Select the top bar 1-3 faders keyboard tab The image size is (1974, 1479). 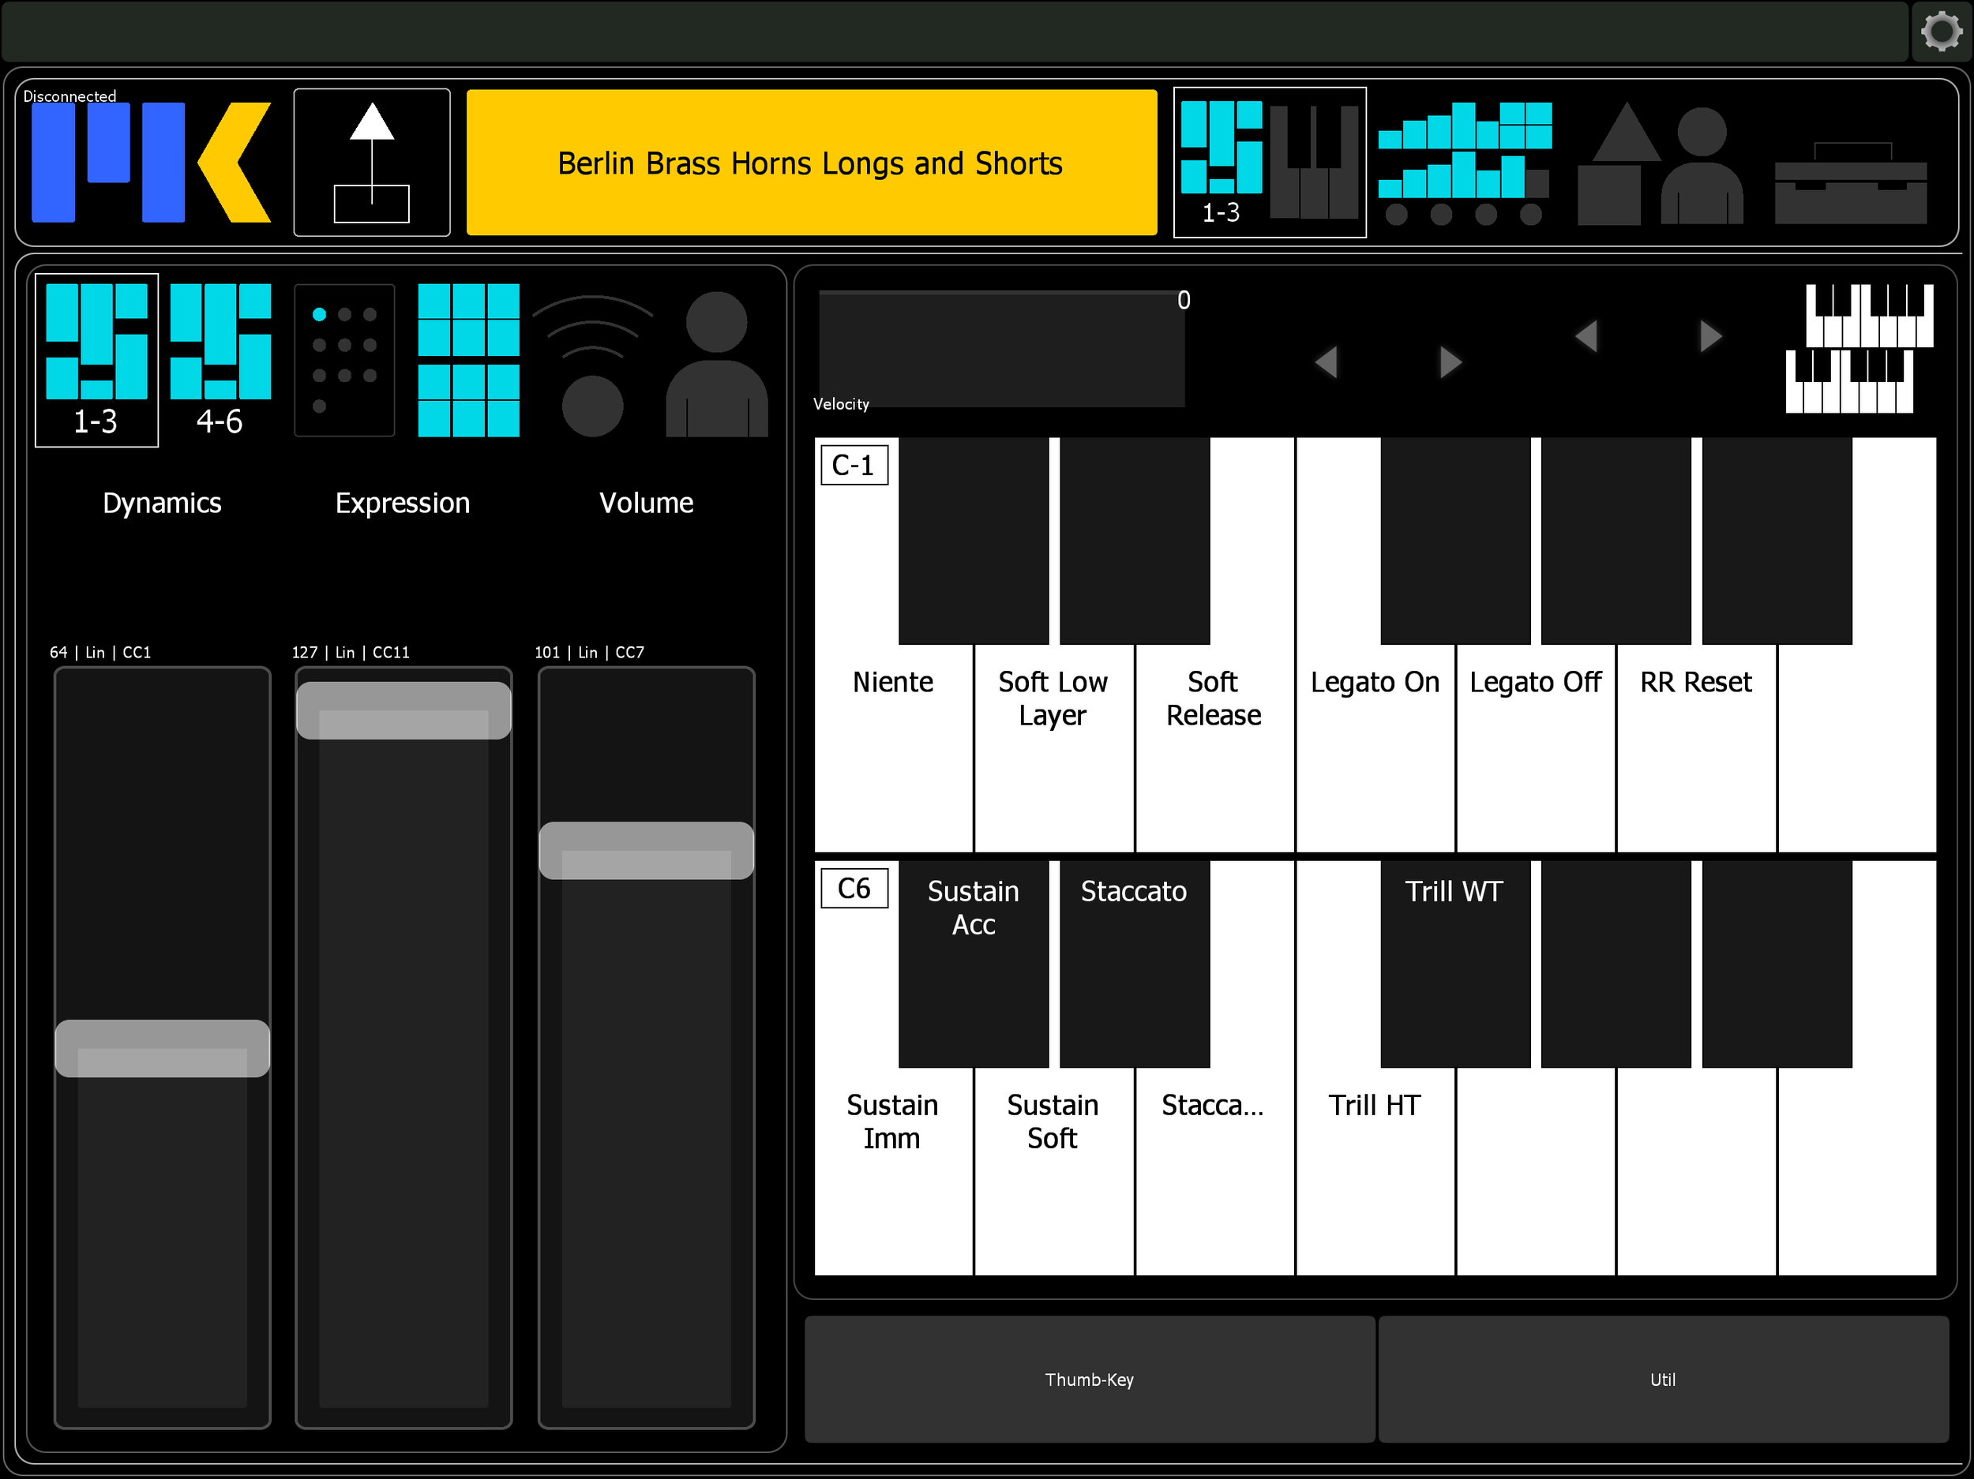(1269, 163)
